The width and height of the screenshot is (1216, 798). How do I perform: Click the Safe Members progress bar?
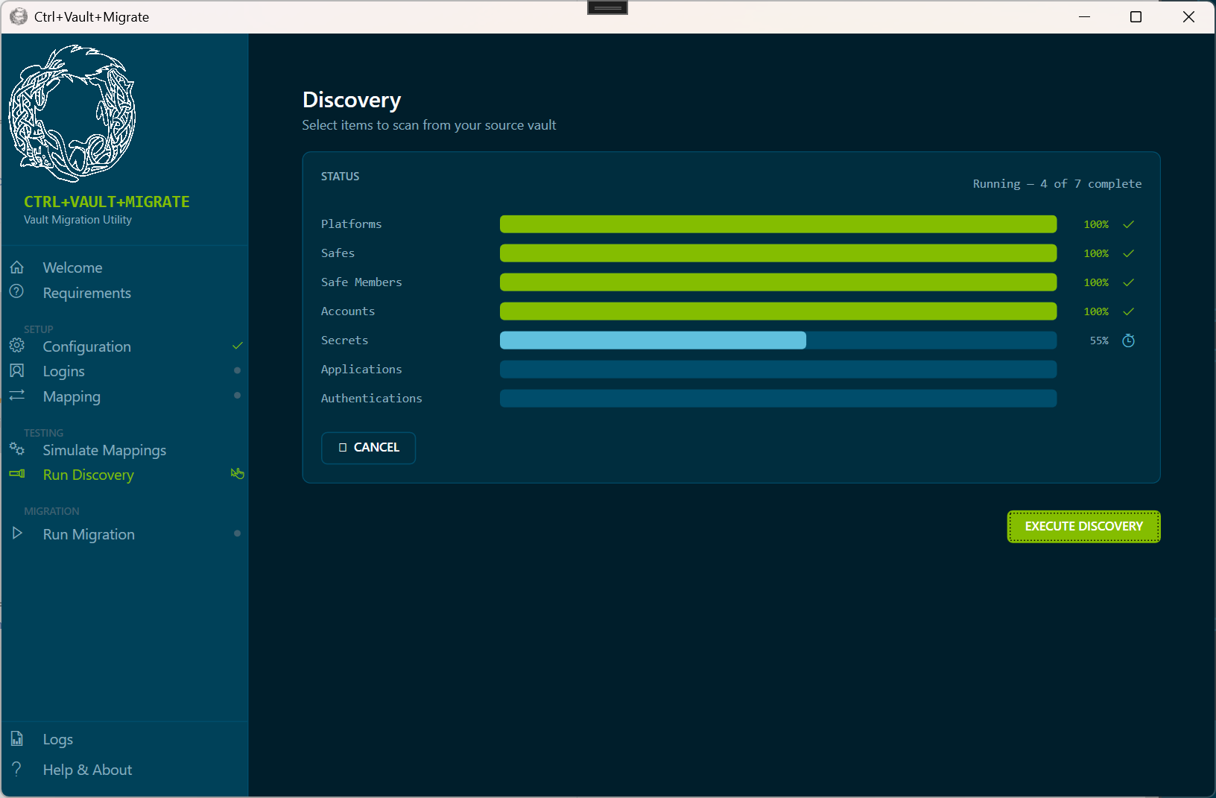tap(778, 282)
